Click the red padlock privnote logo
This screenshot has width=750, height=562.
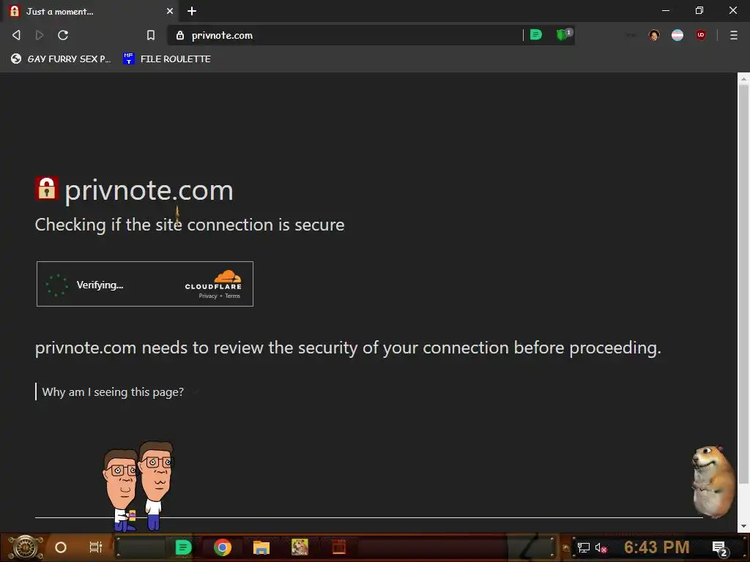point(47,188)
